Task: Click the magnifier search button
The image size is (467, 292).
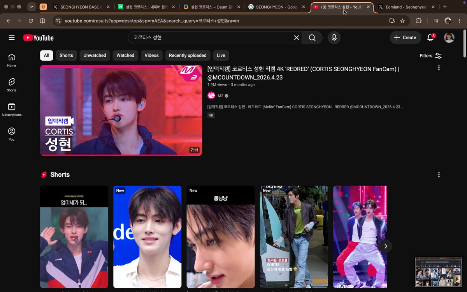Action: point(312,38)
